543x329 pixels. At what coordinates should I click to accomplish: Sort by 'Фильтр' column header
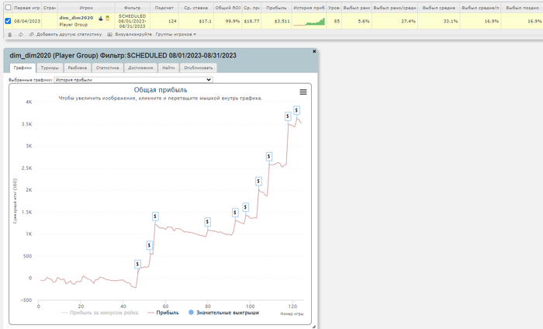click(x=133, y=8)
